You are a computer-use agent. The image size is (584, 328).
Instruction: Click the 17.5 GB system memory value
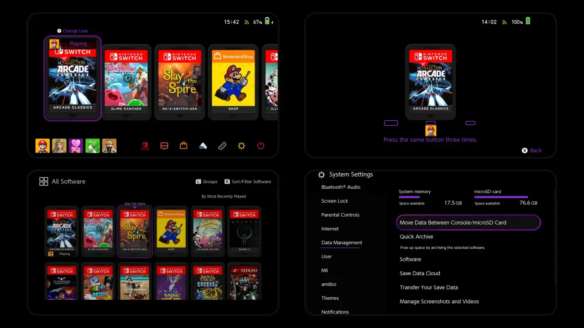click(453, 203)
